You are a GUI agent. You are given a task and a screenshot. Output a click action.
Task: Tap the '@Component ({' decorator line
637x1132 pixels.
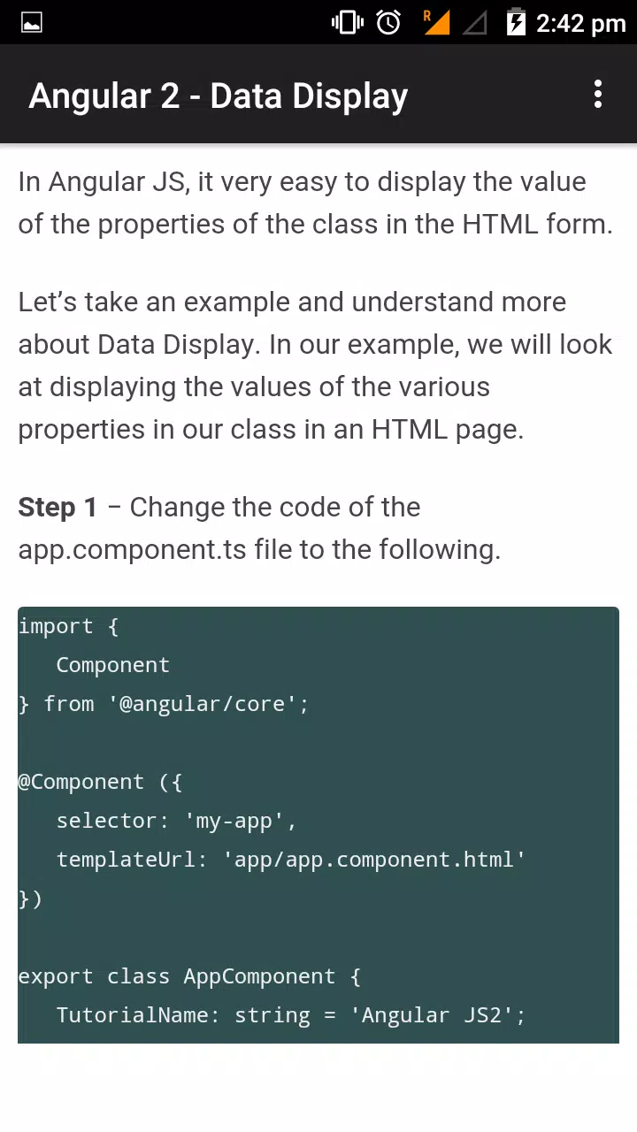[x=100, y=782]
